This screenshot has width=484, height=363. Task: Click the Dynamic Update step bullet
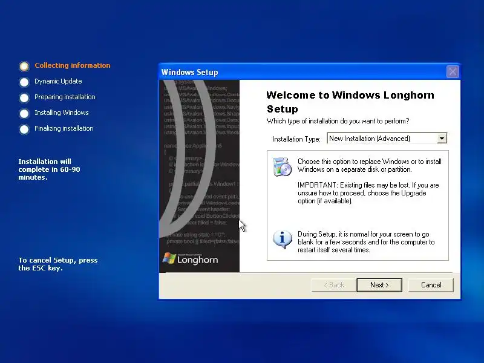tap(24, 82)
